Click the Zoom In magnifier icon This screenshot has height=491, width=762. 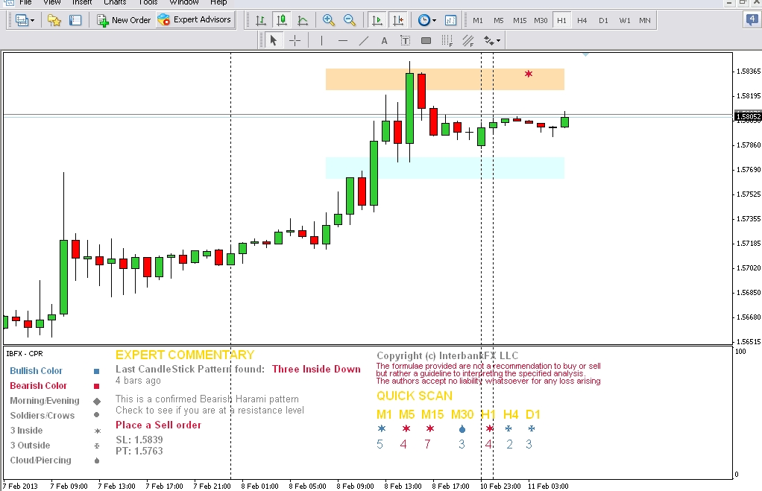click(329, 20)
